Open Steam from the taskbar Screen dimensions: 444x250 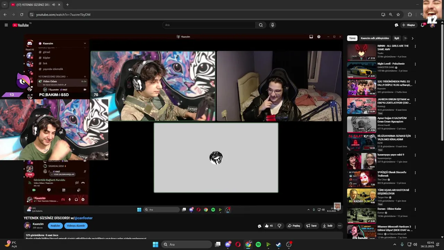pyautogui.click(x=279, y=244)
